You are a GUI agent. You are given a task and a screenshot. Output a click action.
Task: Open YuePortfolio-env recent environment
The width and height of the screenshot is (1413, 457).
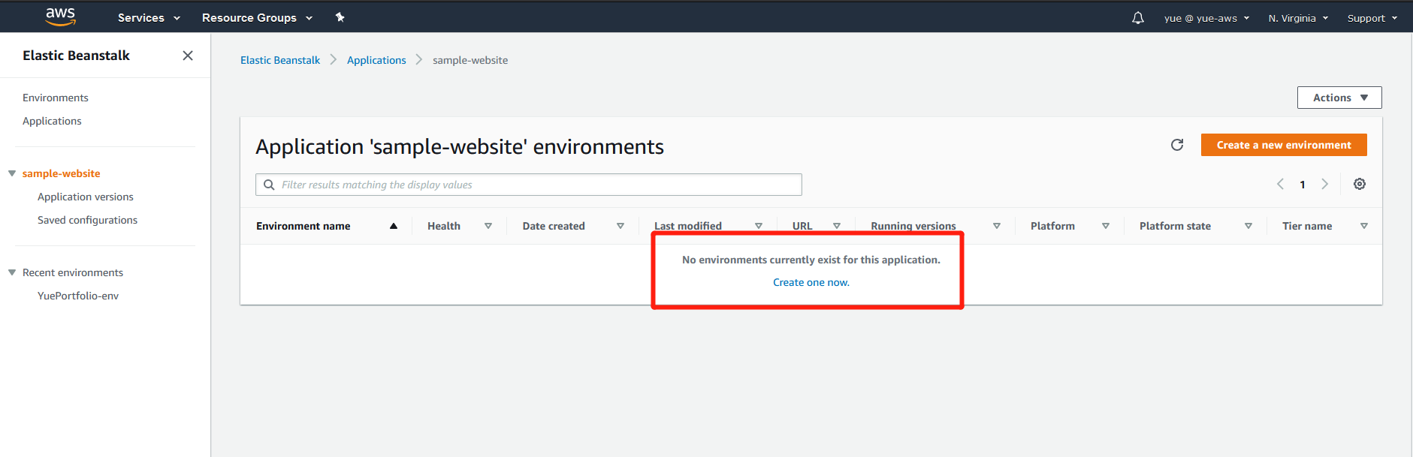(x=78, y=296)
